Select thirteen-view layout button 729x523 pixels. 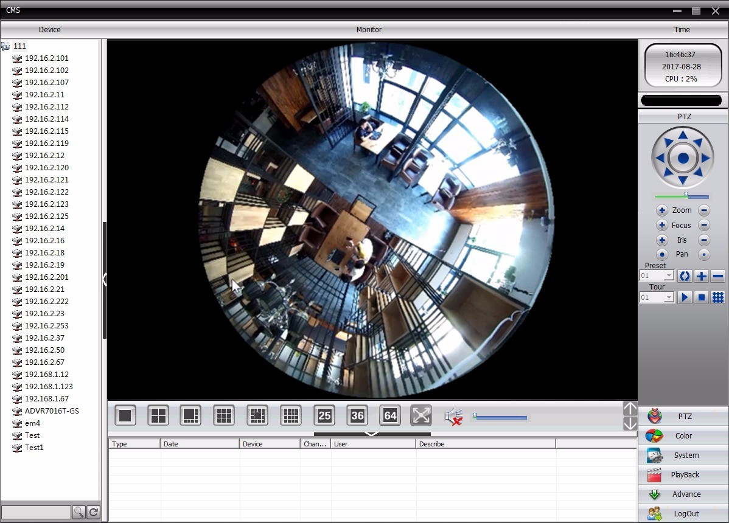[257, 416]
